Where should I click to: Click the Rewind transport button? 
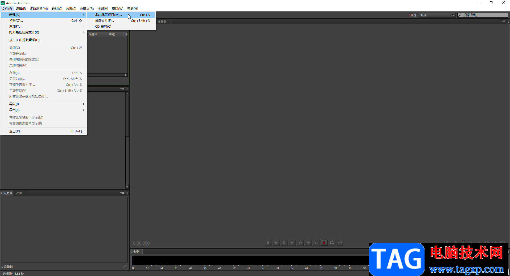(x=300, y=243)
